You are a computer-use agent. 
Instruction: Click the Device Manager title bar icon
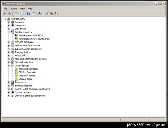click(x=4, y=4)
